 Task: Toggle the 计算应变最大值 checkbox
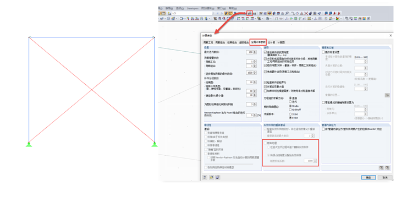(x=265, y=86)
